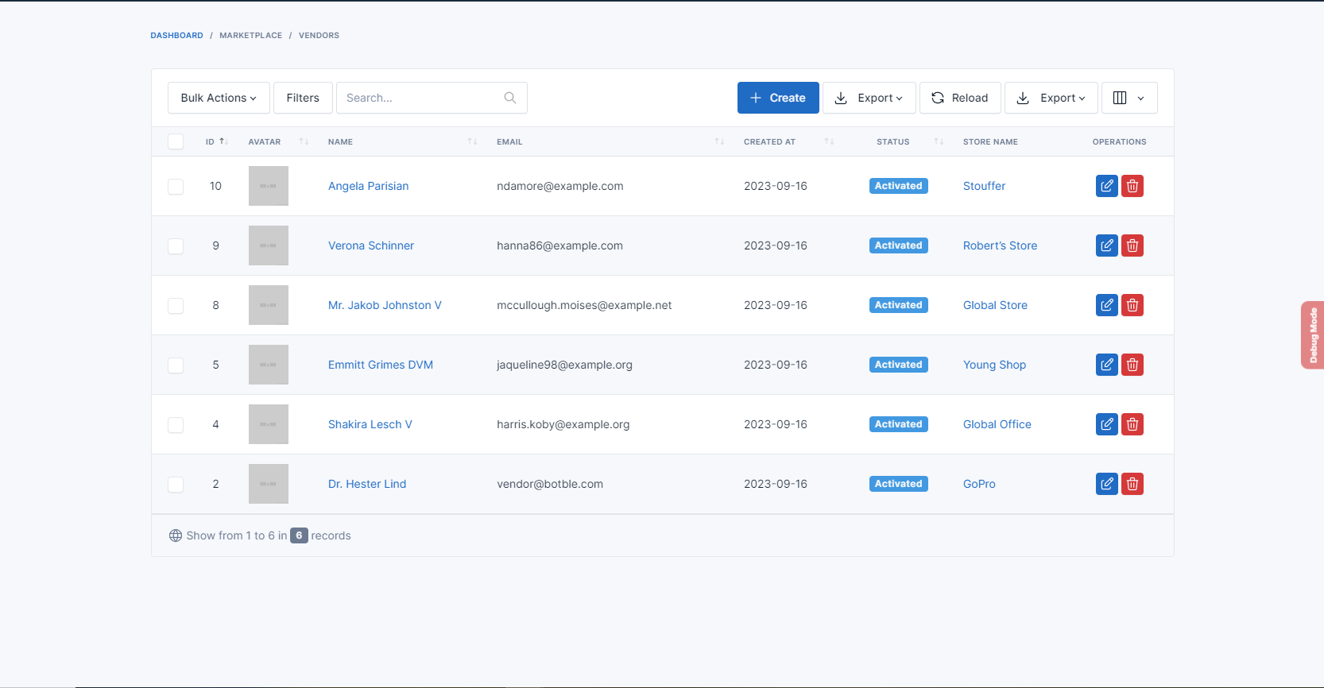Click the Reload button
Viewport: 1324px width, 688px height.
click(960, 98)
